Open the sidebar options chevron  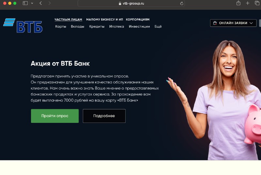click(x=32, y=3)
